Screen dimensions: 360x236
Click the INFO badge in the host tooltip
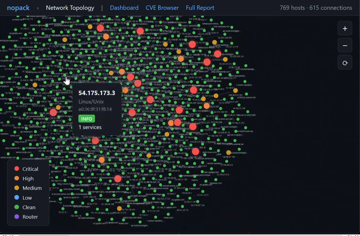(x=87, y=119)
